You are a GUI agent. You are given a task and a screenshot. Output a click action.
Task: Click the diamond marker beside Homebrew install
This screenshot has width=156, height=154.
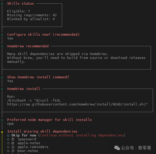(2, 89)
